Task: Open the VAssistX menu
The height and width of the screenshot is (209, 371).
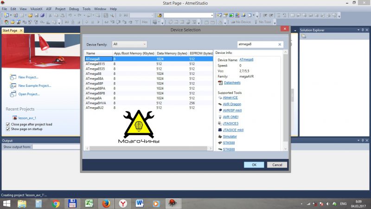Action: pos(36,9)
